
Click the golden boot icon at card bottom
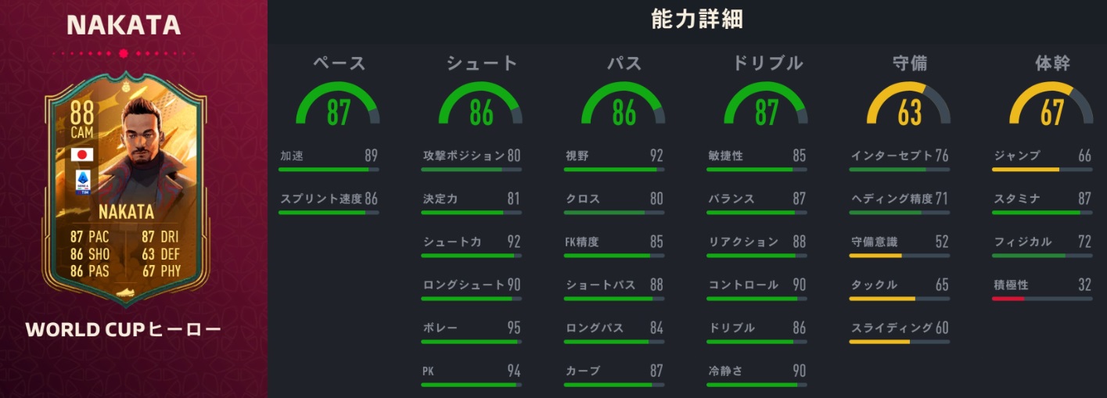(x=124, y=293)
